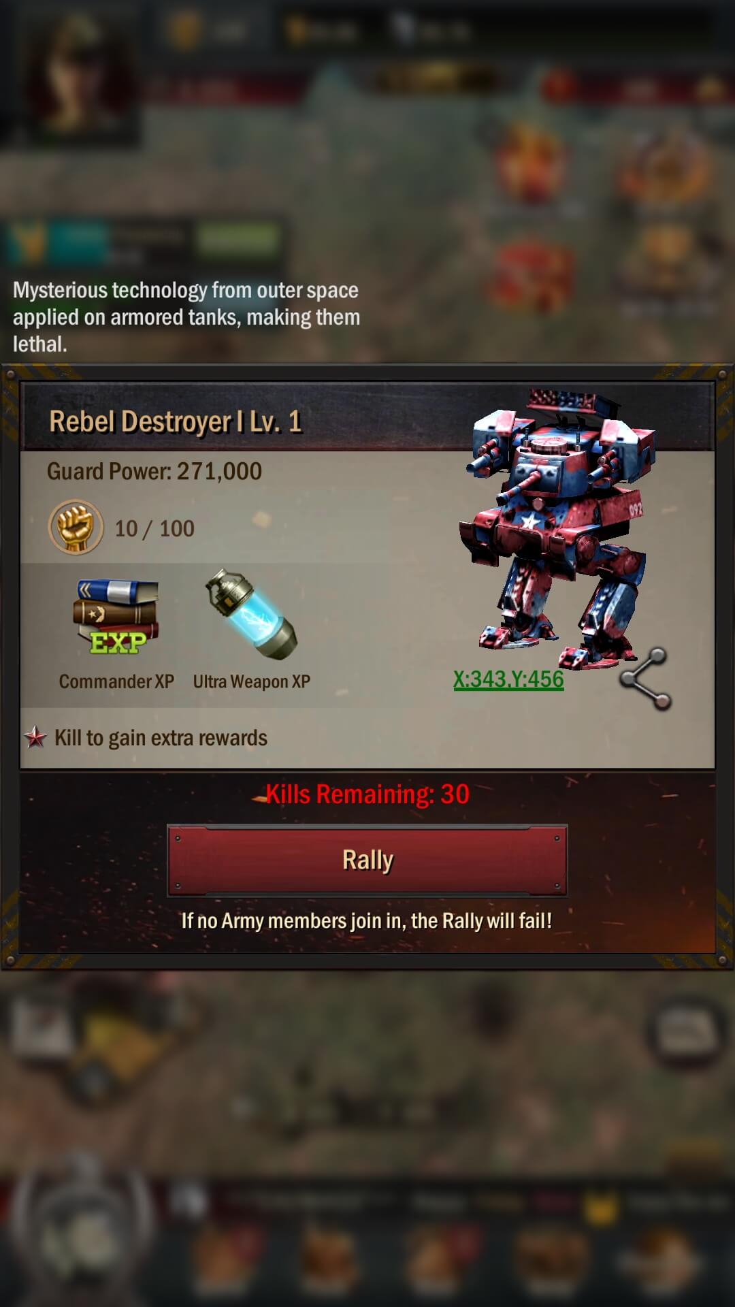Click the Rebel Destroyer I Lv. 1 title
This screenshot has height=1307, width=735.
[x=176, y=422]
